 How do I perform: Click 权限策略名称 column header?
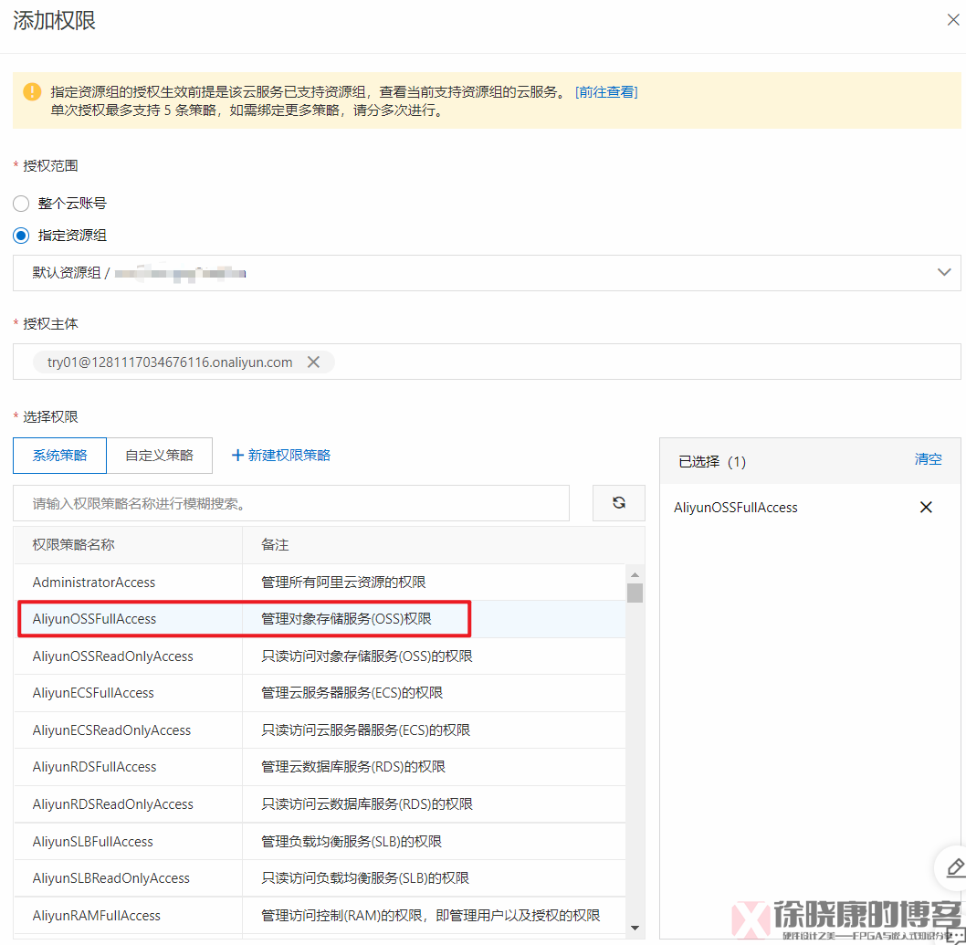click(73, 544)
